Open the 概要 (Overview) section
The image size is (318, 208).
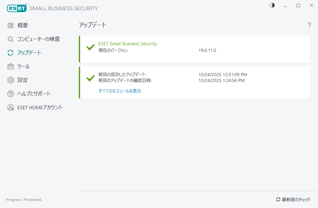click(x=11, y=25)
